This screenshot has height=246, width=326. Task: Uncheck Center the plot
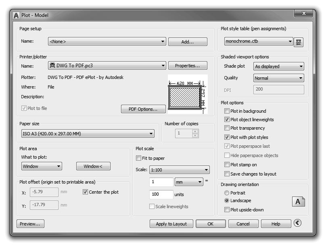[x=85, y=192]
